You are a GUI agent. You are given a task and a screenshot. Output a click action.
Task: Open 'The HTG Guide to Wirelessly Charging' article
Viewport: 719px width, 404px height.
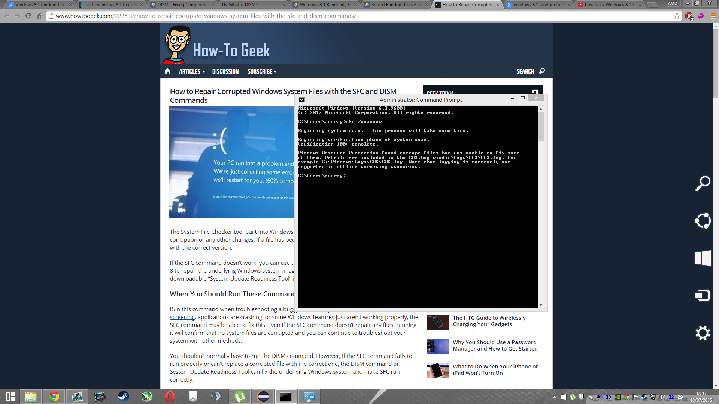tap(489, 321)
